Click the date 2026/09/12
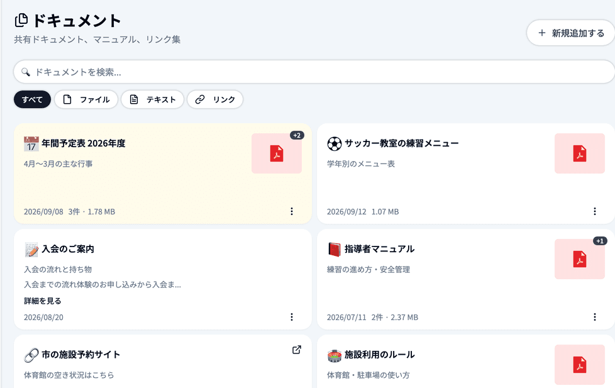This screenshot has width=615, height=388. coord(346,212)
